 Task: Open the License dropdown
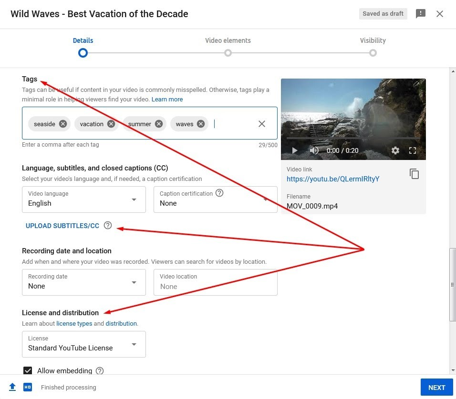coord(84,344)
